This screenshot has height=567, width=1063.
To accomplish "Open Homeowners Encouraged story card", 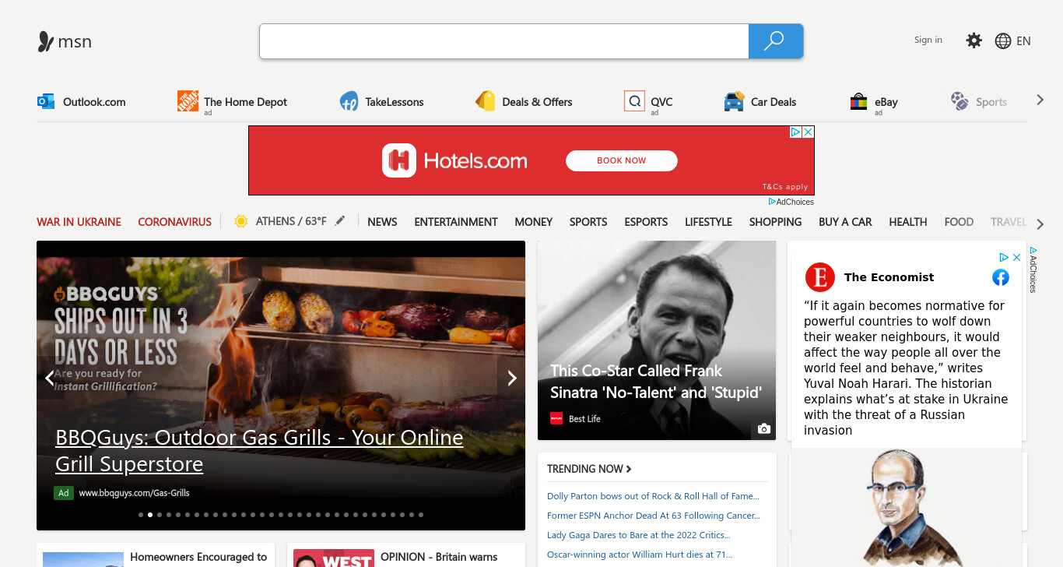I will coord(156,555).
